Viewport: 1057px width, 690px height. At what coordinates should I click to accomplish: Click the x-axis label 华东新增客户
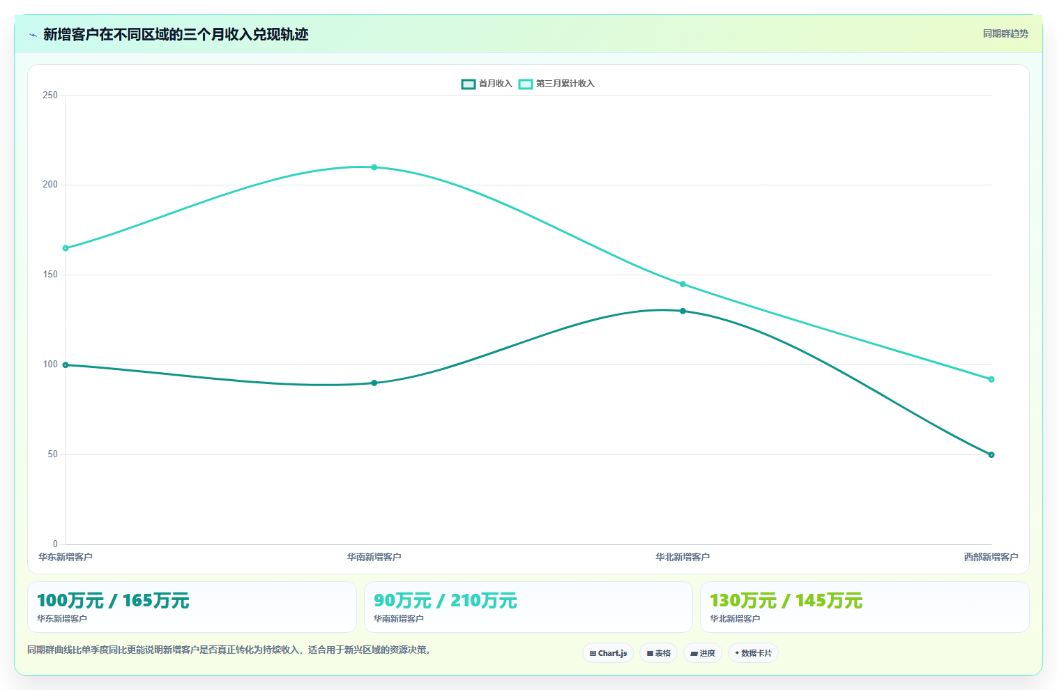pos(66,557)
